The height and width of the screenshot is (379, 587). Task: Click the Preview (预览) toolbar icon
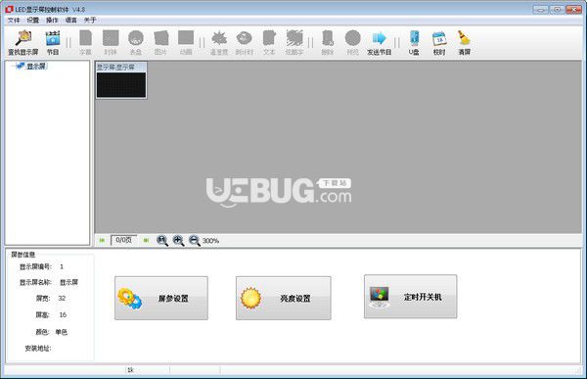(352, 38)
